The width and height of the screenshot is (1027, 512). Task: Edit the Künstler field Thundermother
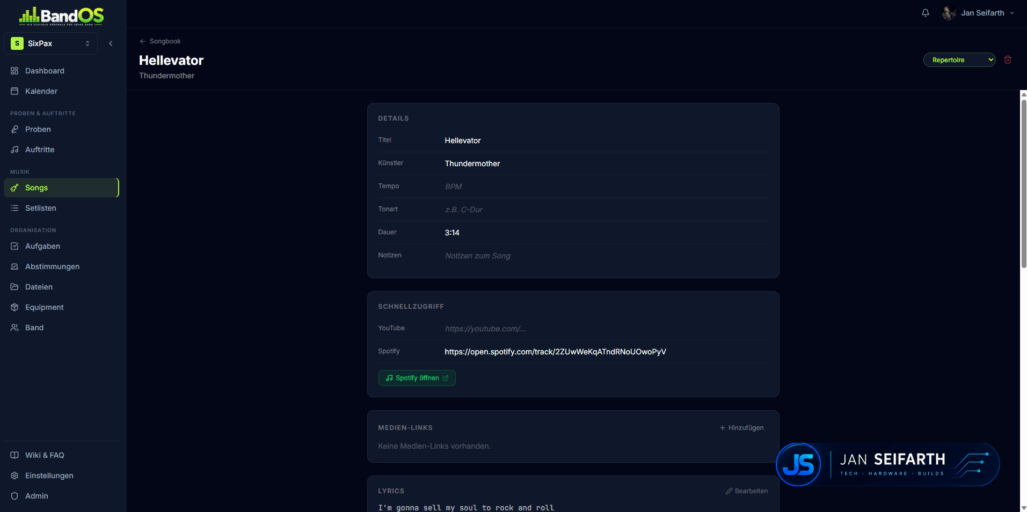tap(606, 164)
